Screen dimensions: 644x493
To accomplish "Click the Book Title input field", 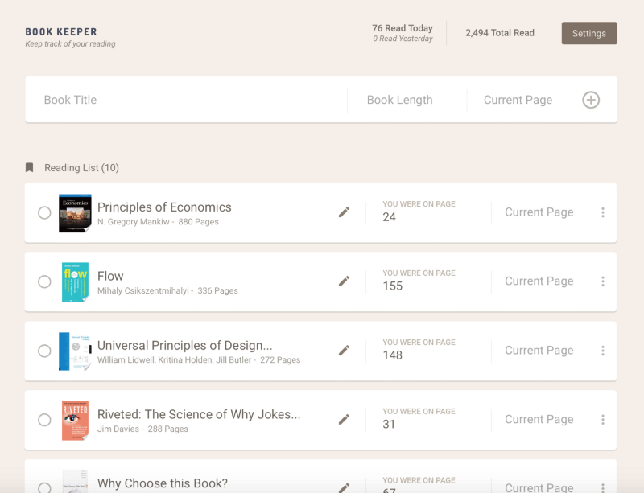I will [189, 100].
